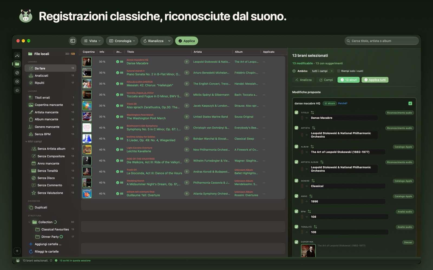
Task: Select the green folder icon in the left rail
Action: click(17, 64)
